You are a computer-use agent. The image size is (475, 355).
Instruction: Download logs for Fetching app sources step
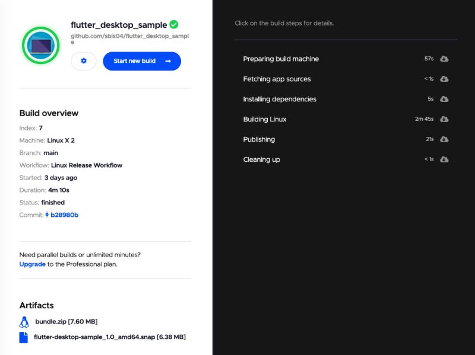point(445,79)
